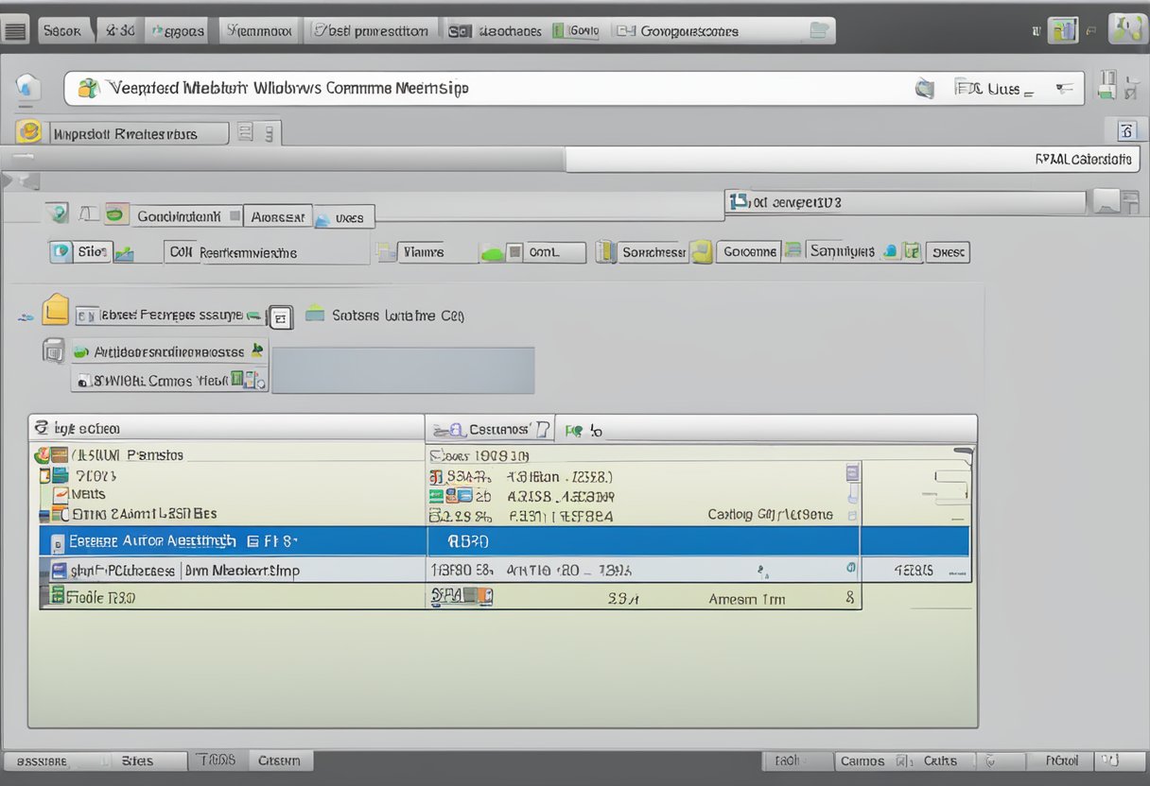
Task: Expand the collapse arrow at panel's left edge
Action: click(9, 179)
